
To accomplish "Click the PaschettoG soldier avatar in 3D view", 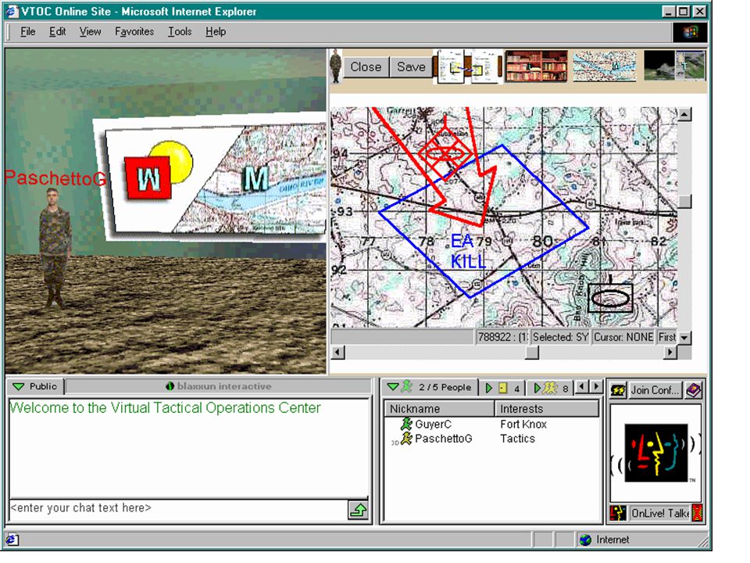I will click(55, 247).
